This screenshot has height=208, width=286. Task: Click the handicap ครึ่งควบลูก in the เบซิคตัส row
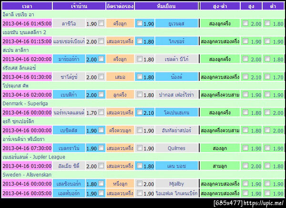coord(120,130)
